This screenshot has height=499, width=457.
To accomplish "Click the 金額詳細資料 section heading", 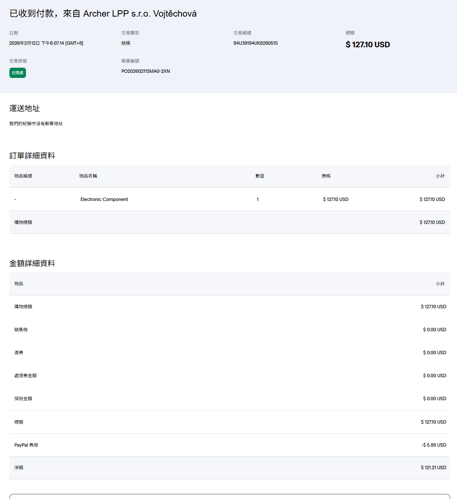I will click(x=32, y=264).
